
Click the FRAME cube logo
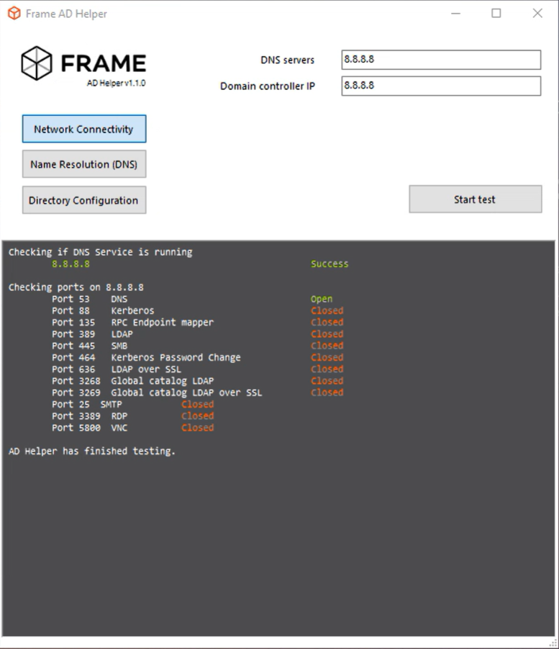click(36, 63)
